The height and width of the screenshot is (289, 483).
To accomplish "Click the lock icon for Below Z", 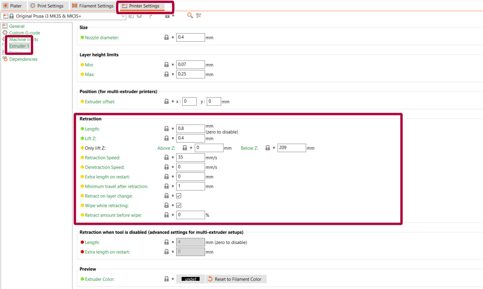I will click(267, 148).
